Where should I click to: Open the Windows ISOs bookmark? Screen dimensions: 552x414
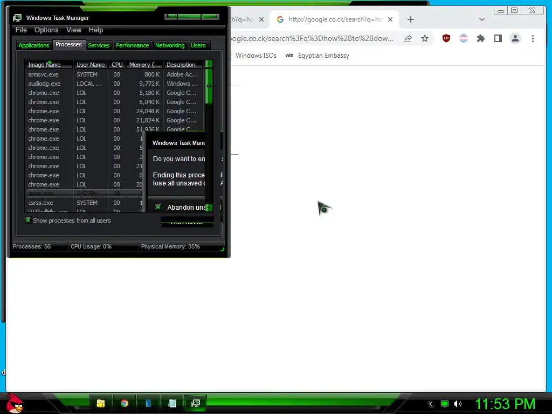(256, 56)
